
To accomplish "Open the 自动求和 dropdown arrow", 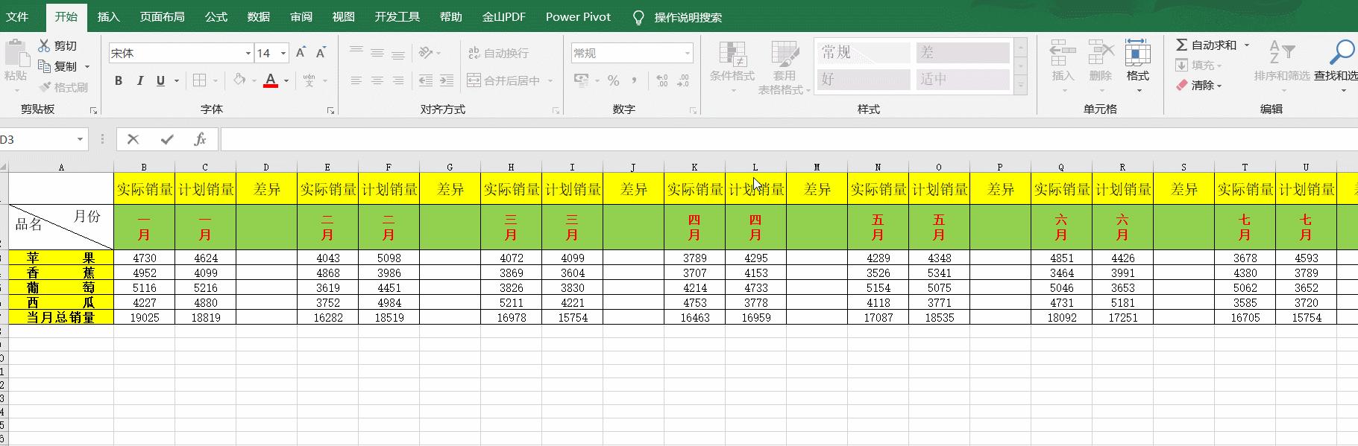I will (1246, 45).
